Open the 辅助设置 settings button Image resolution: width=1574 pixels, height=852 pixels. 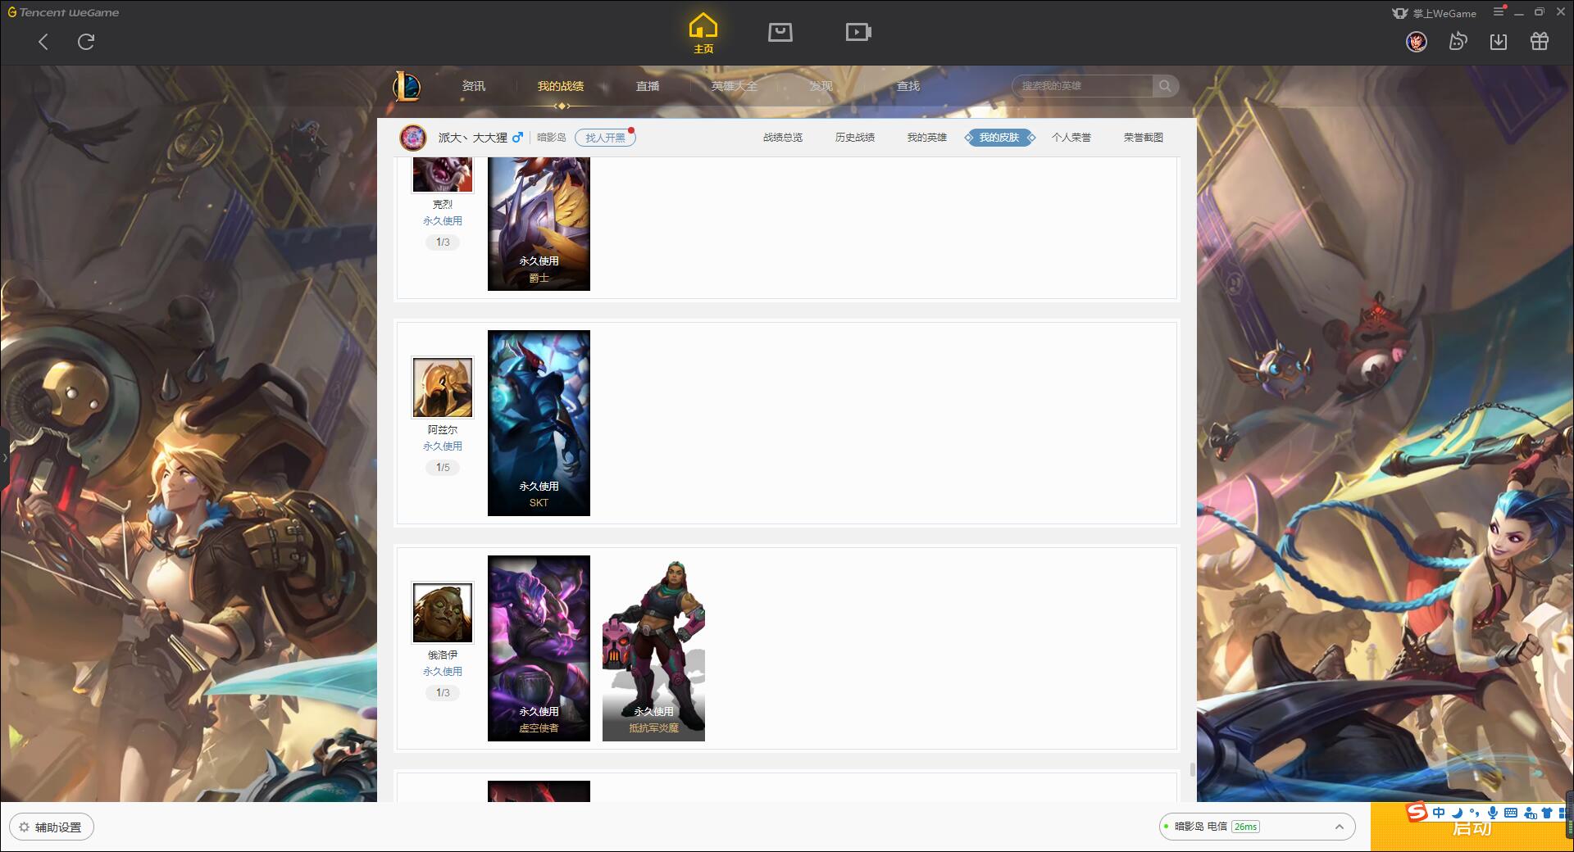point(52,827)
